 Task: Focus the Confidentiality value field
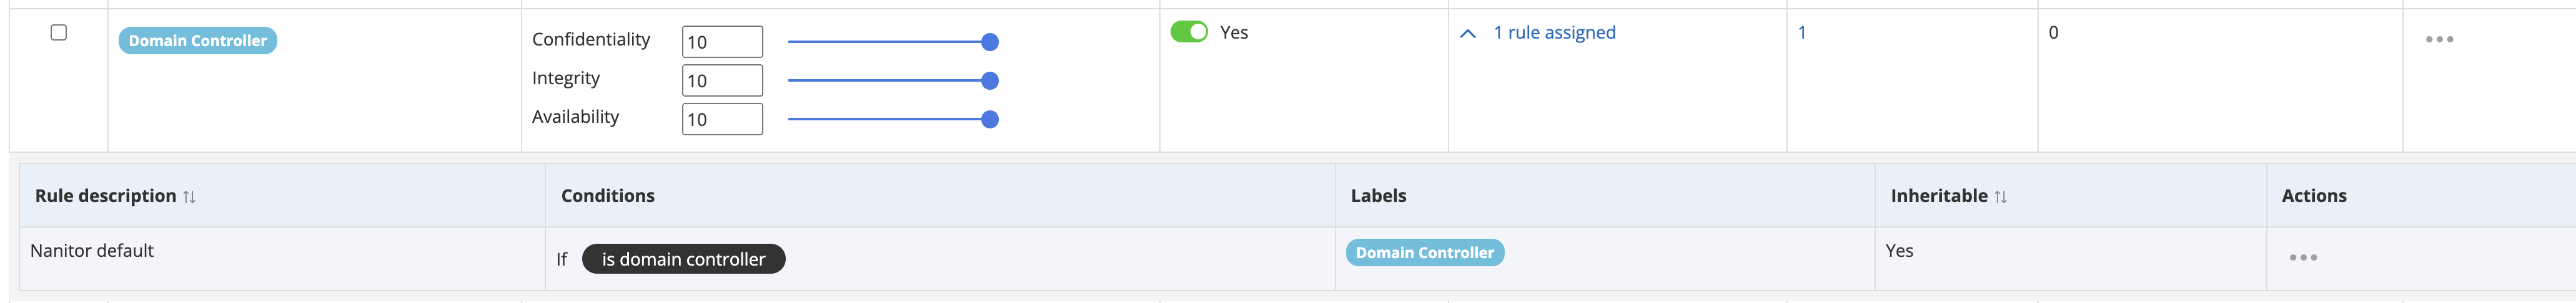pos(722,42)
